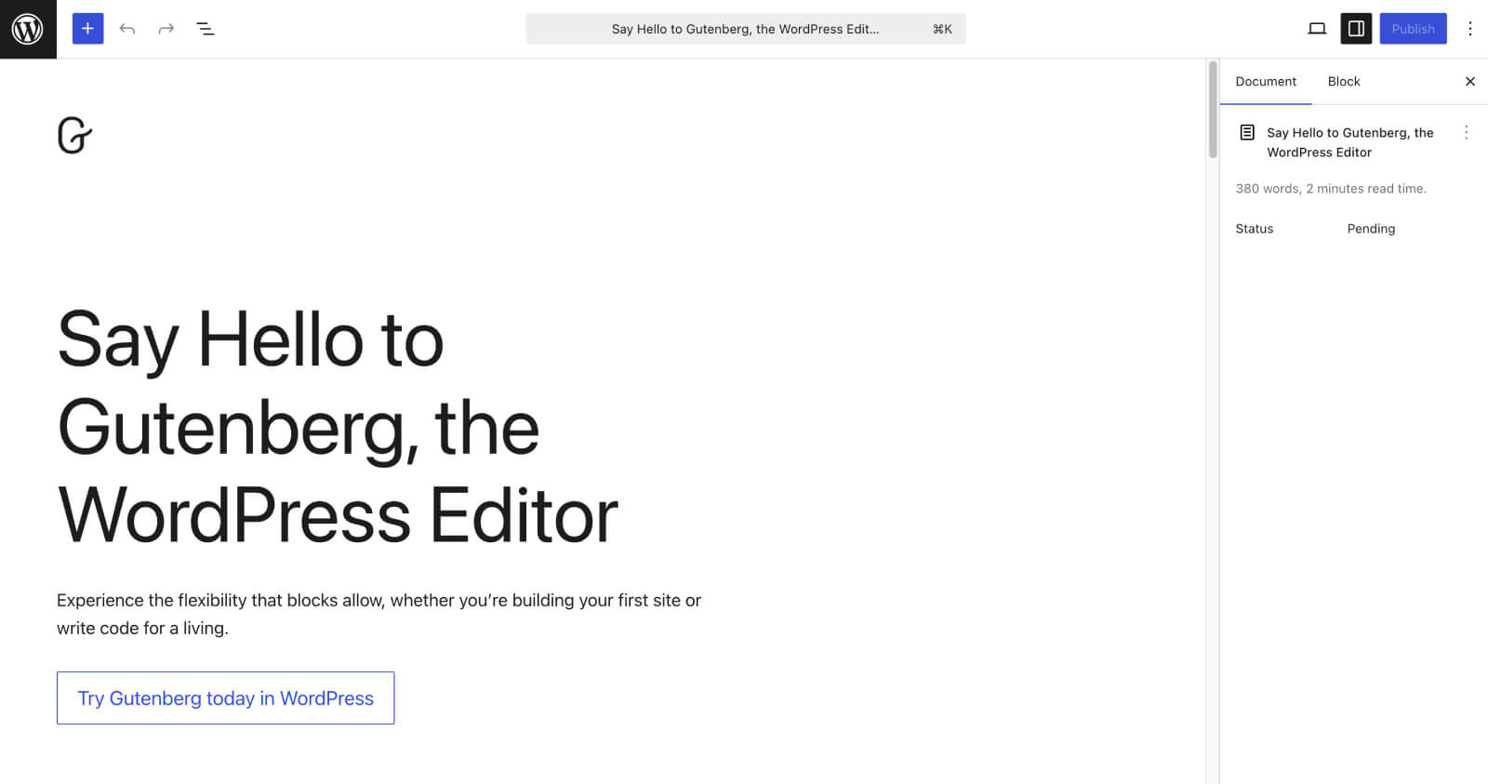Redo the last change

coord(166,28)
